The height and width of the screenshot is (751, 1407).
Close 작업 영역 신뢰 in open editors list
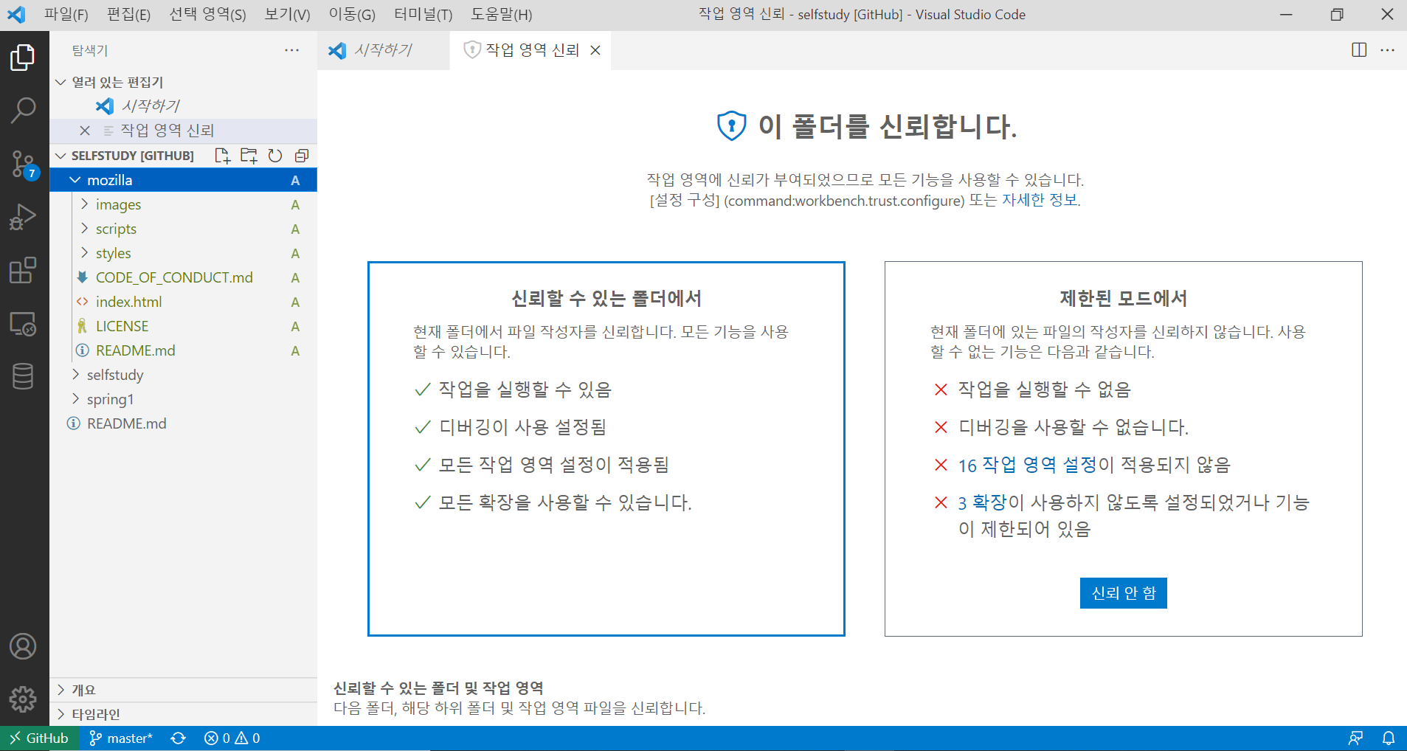(x=85, y=131)
